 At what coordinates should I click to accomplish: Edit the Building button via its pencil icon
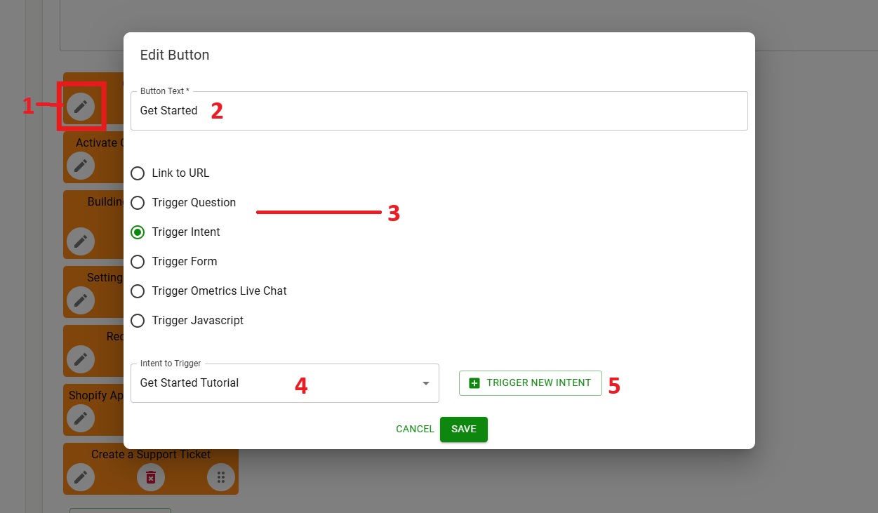tap(81, 241)
